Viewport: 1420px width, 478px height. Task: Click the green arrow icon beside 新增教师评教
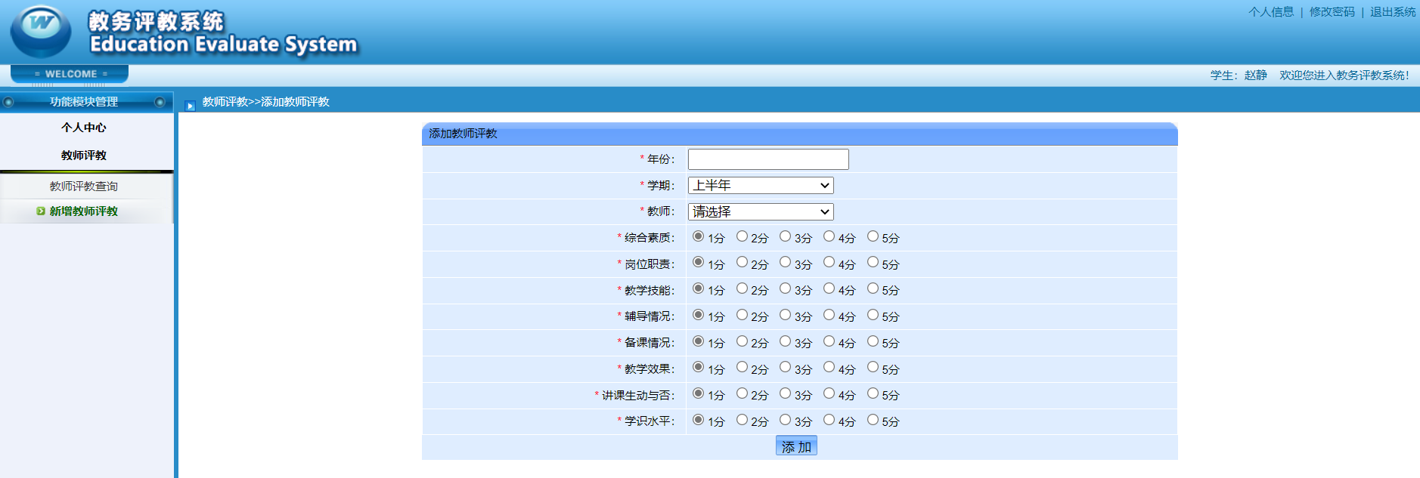click(x=41, y=211)
